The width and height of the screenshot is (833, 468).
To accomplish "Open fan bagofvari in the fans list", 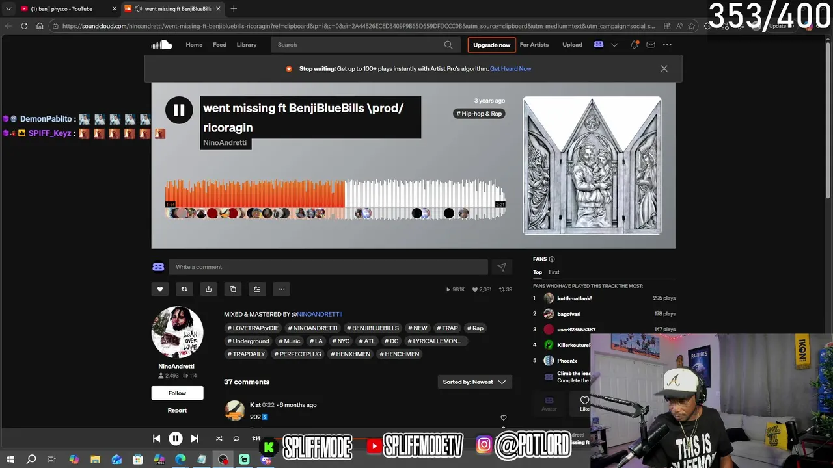I will (x=569, y=314).
